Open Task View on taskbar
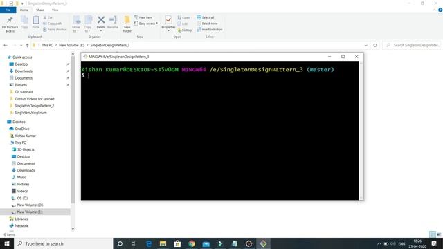 [x=134, y=243]
